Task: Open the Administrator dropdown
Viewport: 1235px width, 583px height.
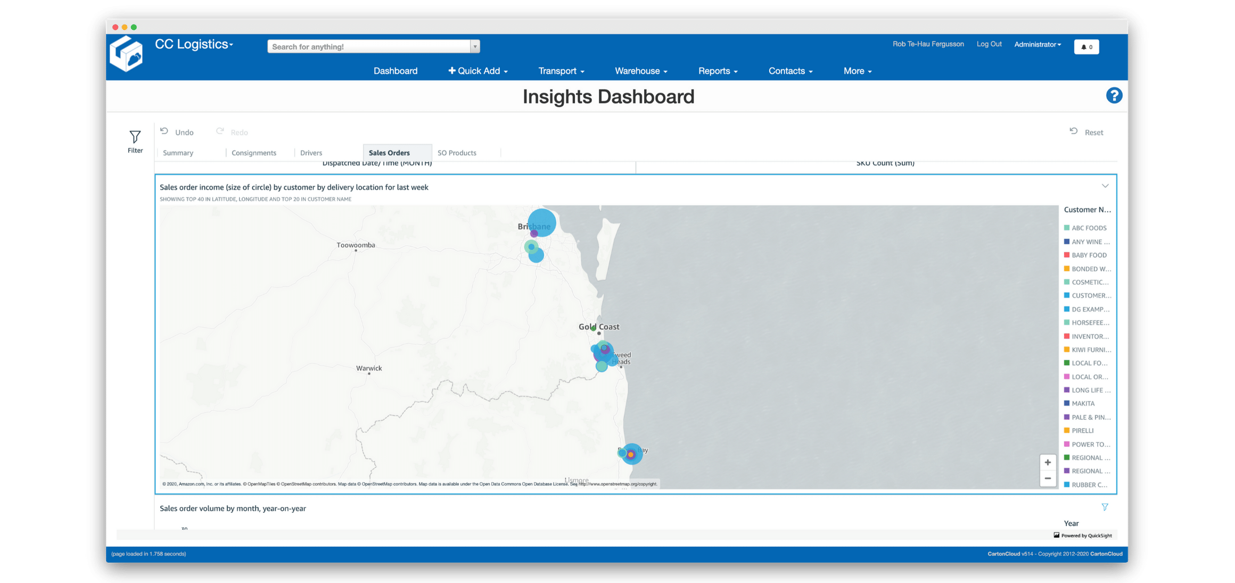Action: pos(1037,45)
